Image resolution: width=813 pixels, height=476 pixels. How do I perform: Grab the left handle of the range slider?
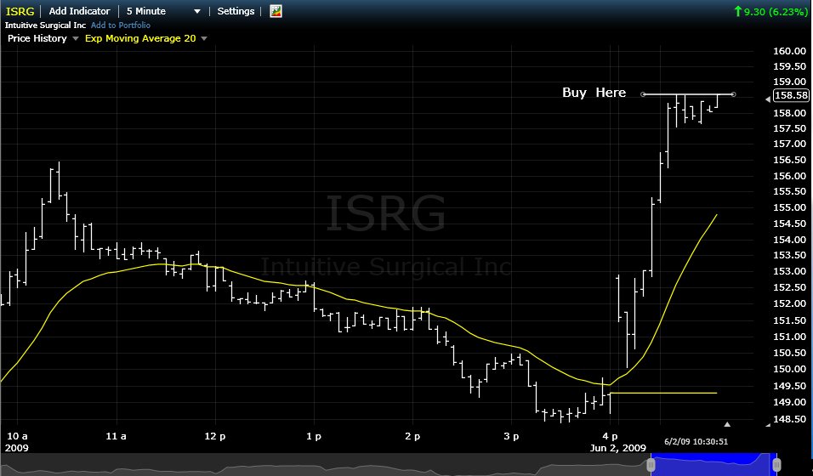coord(651,465)
